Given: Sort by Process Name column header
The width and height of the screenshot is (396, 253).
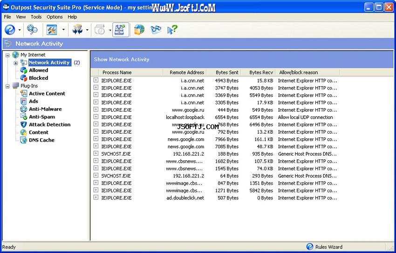Looking at the screenshot, I should 131,72.
